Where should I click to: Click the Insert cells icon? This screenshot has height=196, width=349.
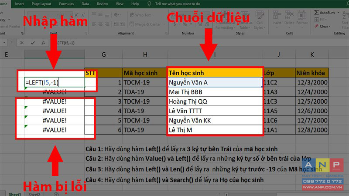[277, 15]
